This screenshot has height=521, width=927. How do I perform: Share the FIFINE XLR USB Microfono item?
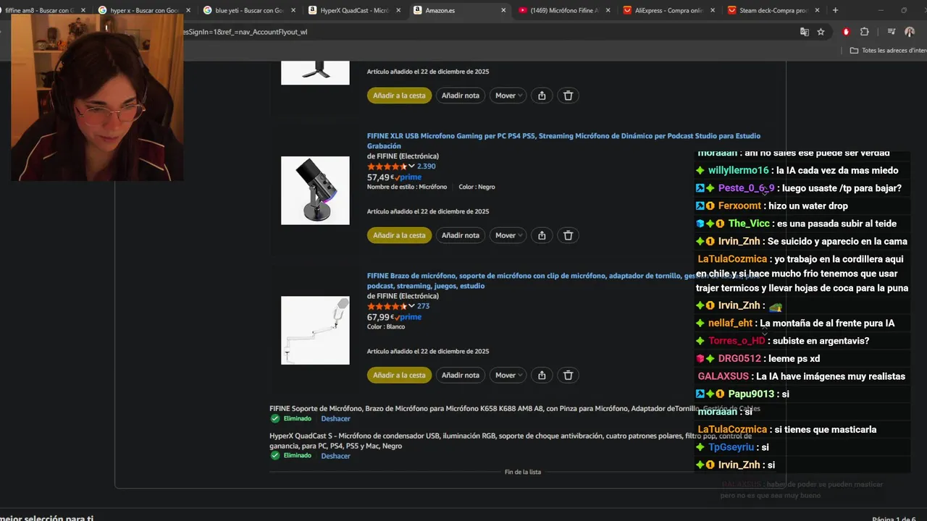point(542,235)
